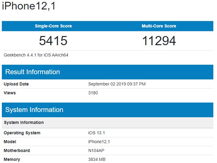Click the Operating System row label
Screen dimensions: 217x163
22,133
